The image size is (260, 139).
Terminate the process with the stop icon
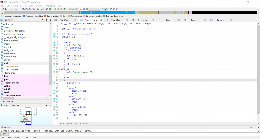pos(87,9)
